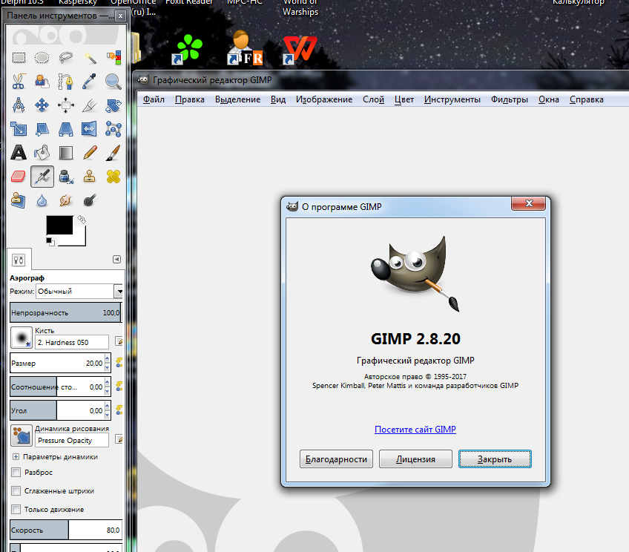Click the Размер size stepper arrows

coord(107,363)
